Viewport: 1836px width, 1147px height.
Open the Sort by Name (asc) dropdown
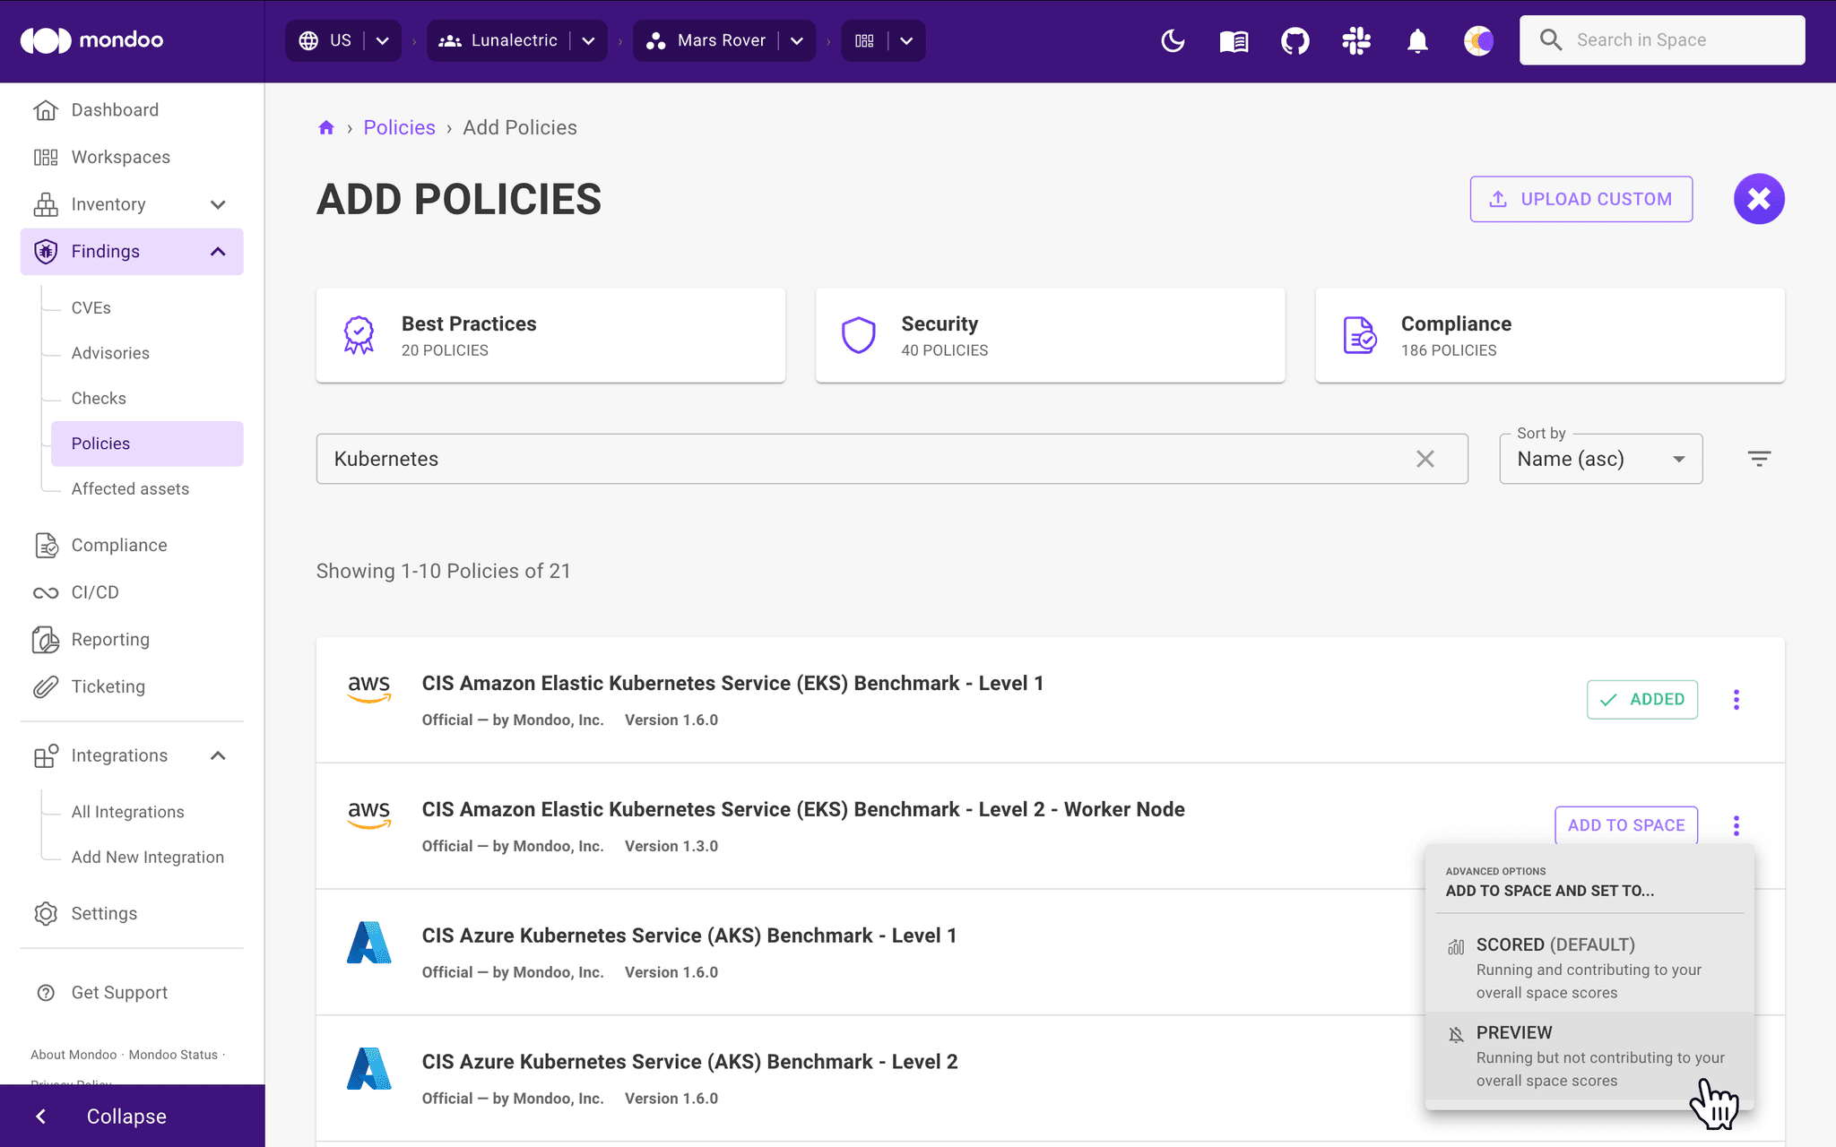click(1599, 458)
